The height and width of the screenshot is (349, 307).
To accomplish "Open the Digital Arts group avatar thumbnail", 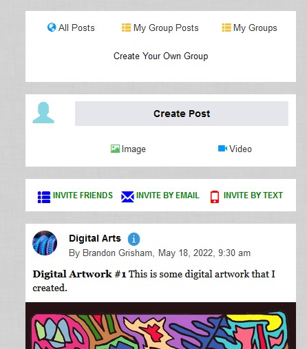I will click(45, 243).
